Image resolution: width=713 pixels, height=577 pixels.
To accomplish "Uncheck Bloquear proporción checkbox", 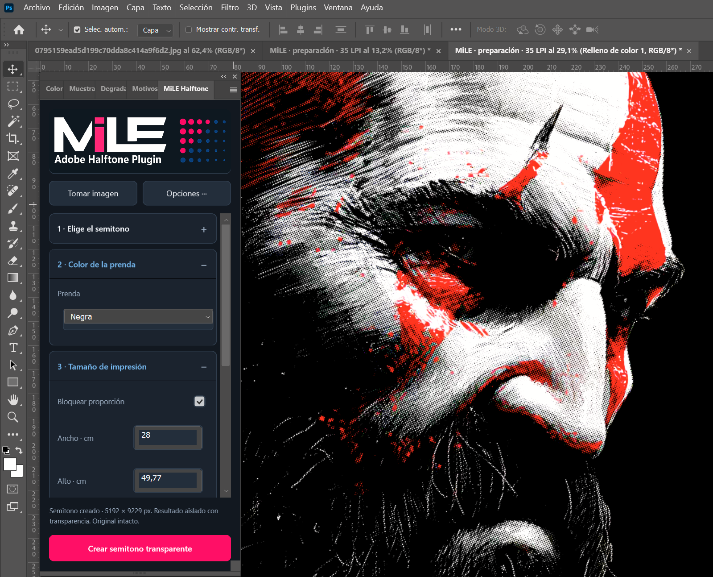I will pyautogui.click(x=199, y=402).
